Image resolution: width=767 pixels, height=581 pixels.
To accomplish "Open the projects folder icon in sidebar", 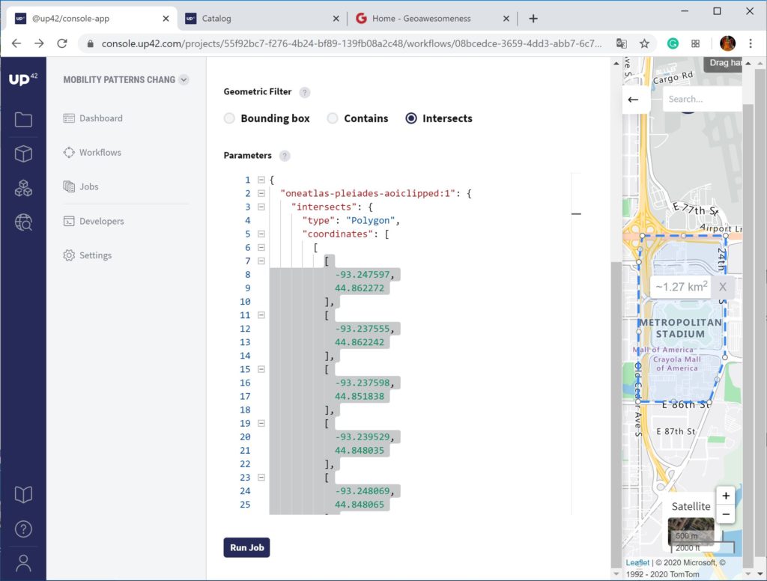I will [23, 119].
